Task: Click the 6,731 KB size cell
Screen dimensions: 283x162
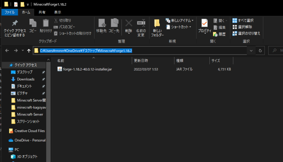Action: tap(224, 69)
